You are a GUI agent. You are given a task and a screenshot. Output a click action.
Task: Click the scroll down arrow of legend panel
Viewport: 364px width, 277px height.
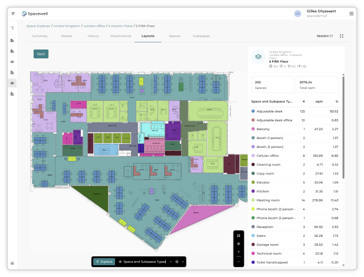(x=343, y=265)
